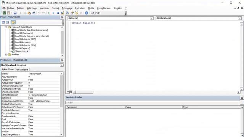Open the Fenêtre menu

click(118, 8)
